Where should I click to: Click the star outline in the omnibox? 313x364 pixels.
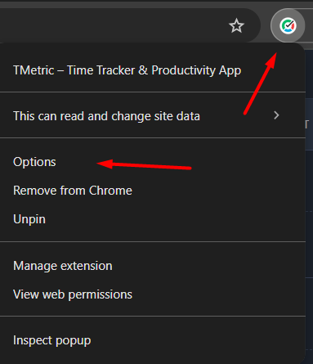[236, 25]
